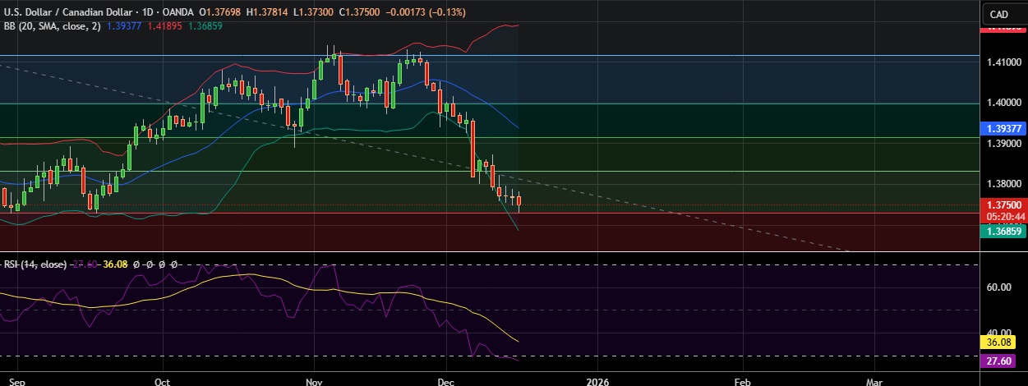Click the green 1.36859 lower band price label
1028x386 pixels.
point(1004,232)
